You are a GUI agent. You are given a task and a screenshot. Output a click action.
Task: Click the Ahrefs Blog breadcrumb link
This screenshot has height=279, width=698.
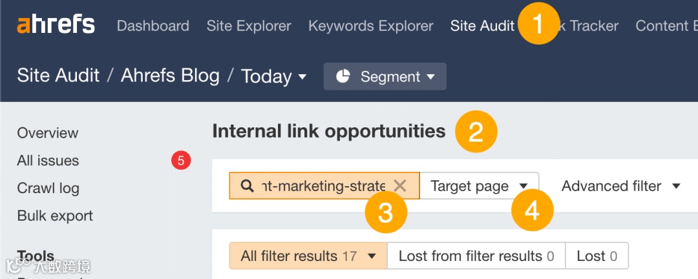tap(171, 76)
